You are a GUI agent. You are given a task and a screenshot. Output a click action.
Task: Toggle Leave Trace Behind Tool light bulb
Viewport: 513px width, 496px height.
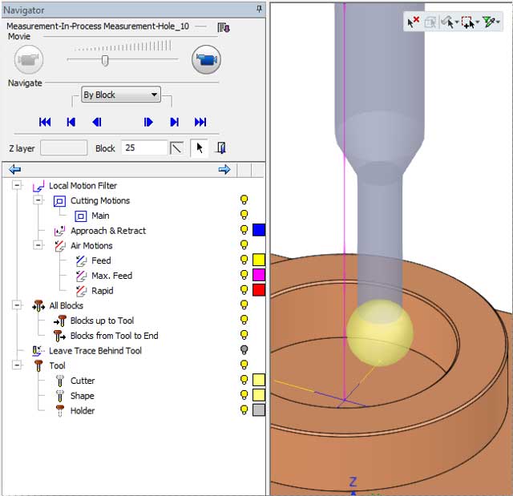click(244, 350)
